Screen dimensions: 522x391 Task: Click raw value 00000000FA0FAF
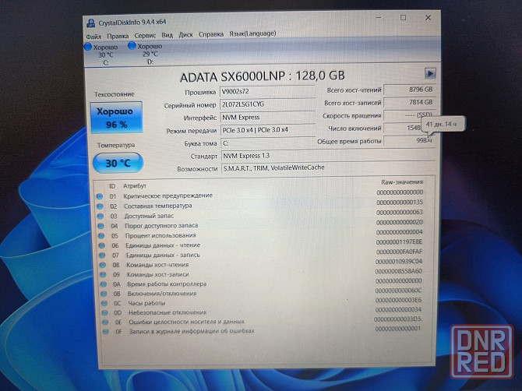399,252
